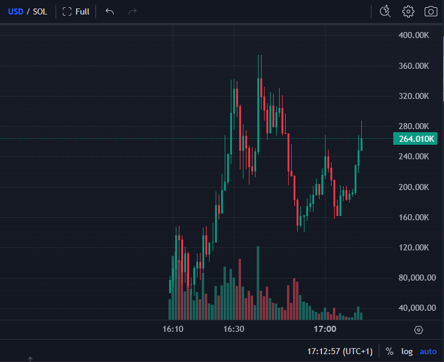Click the 16:10 time axis label
Screen dimensions: 444x362
click(173, 329)
